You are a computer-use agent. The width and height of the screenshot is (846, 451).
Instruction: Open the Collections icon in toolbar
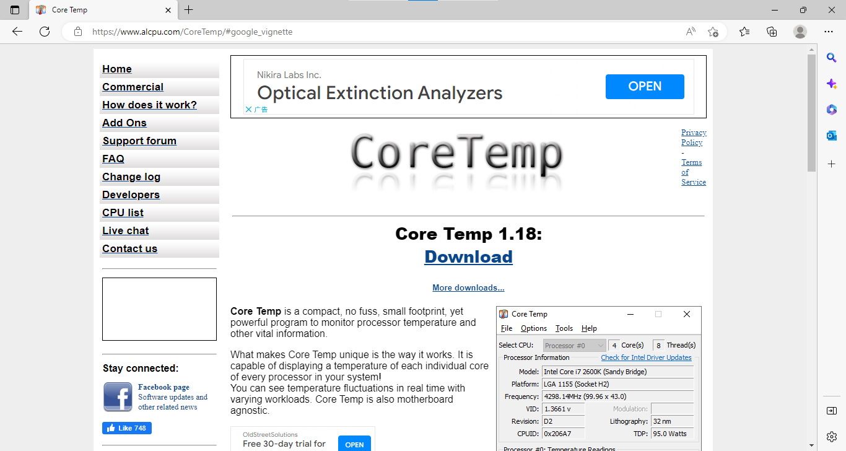[x=772, y=32]
